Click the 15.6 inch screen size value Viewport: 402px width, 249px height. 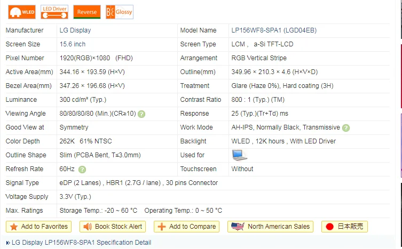[x=73, y=44]
